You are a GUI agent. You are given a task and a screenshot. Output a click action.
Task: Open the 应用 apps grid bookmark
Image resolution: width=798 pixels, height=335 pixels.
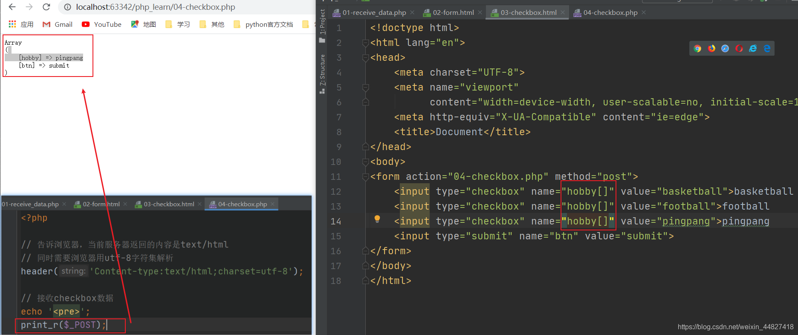click(x=21, y=24)
